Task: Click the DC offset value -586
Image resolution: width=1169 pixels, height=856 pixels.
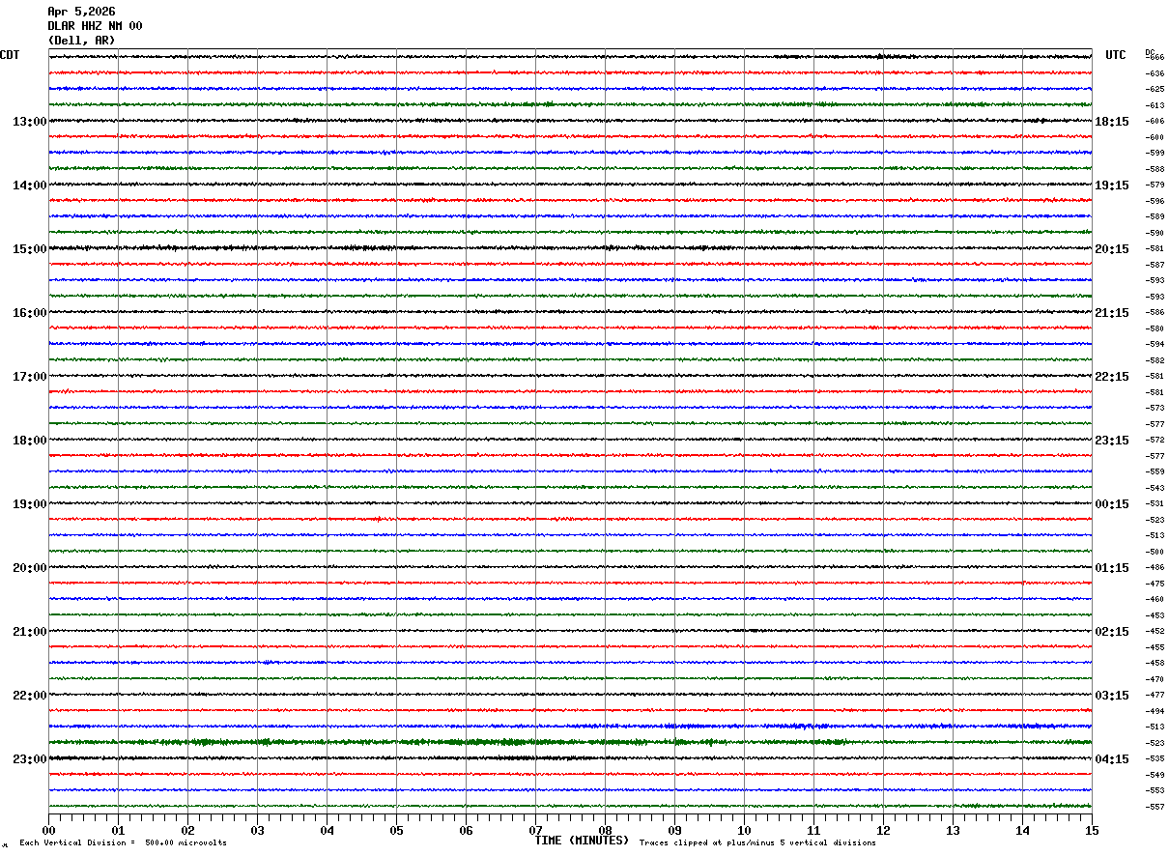Action: (1155, 313)
